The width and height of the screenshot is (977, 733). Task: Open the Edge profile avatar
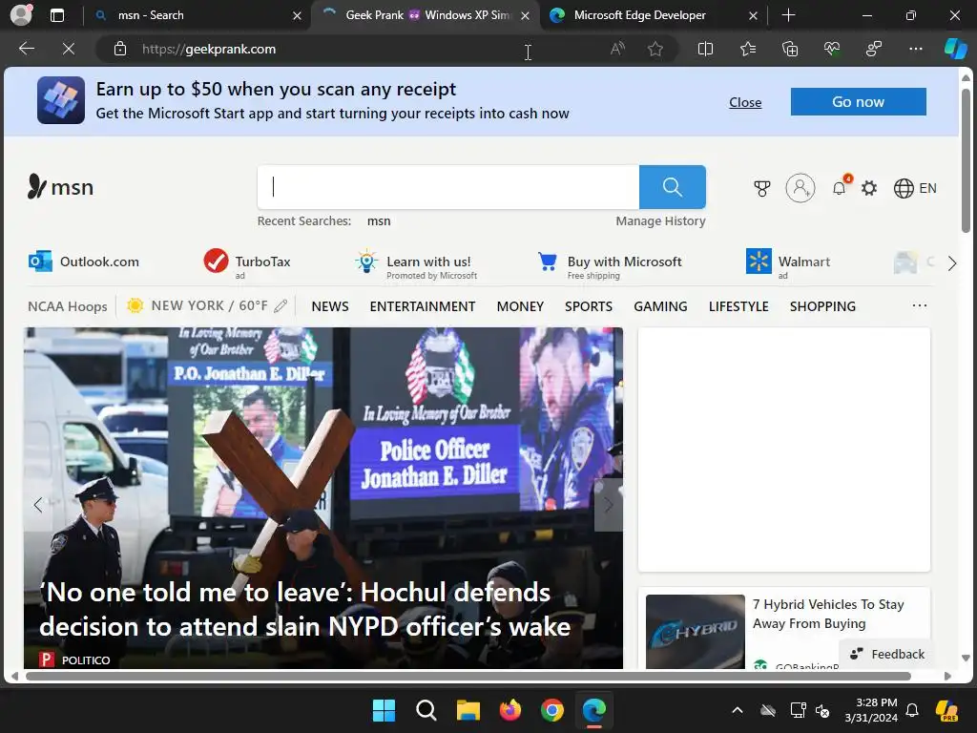(21, 15)
